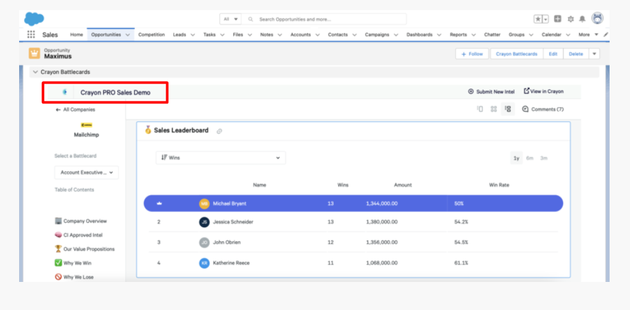Open the global actions plus icon
This screenshot has width=630, height=310.
[x=557, y=18]
